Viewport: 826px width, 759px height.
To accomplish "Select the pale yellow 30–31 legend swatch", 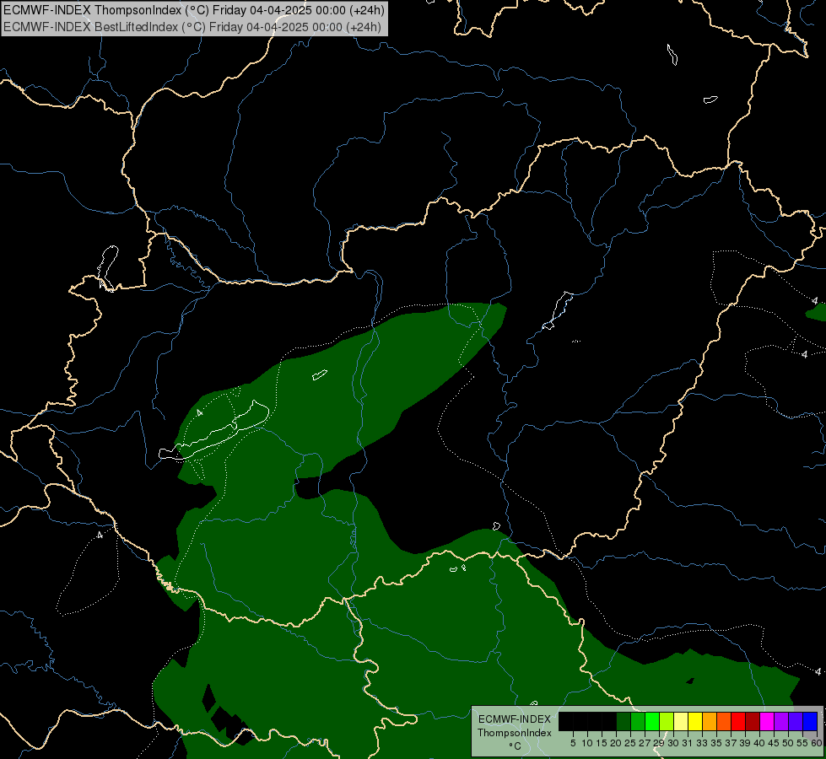I will coord(681,721).
